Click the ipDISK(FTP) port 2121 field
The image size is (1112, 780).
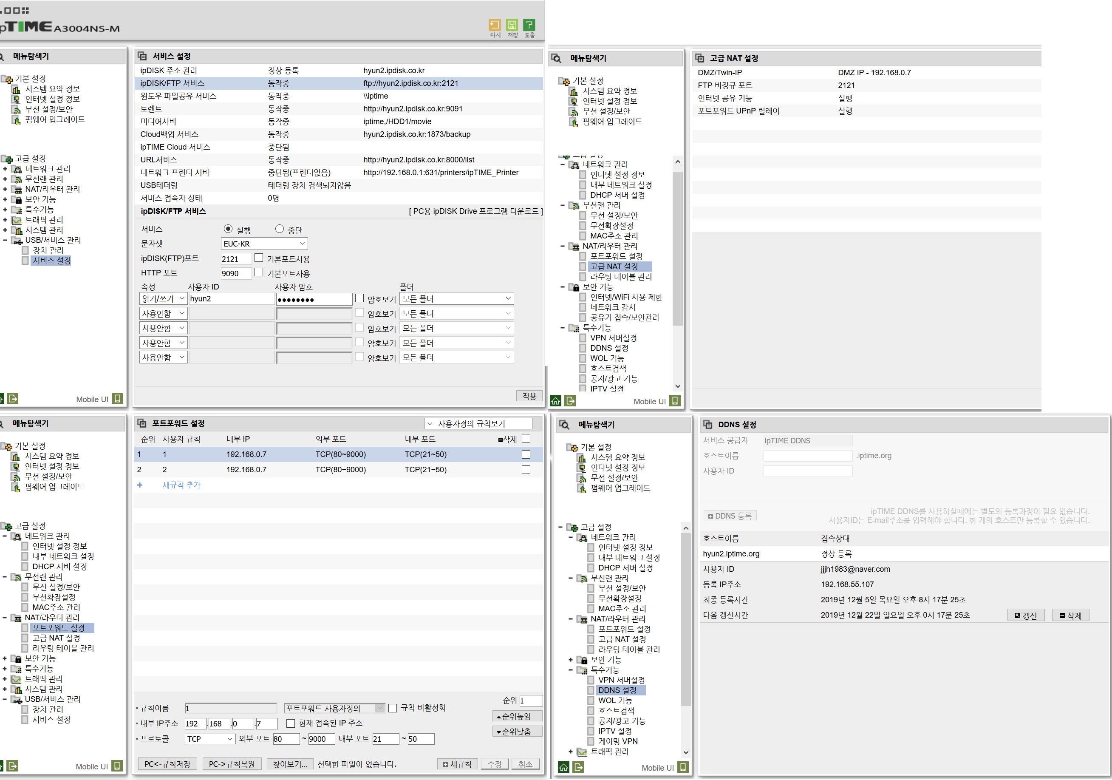236,259
